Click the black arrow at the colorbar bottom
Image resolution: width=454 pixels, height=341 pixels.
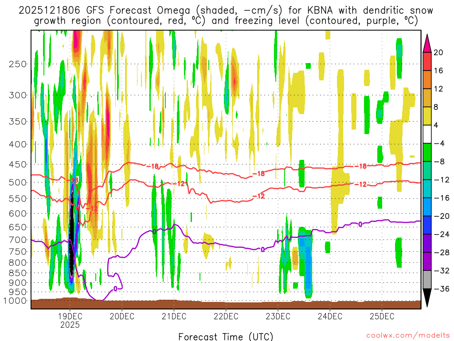click(427, 298)
